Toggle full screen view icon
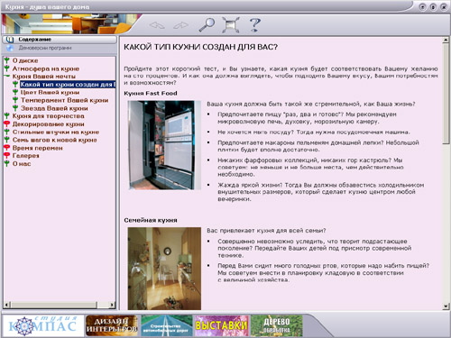Screen dimensions: 451x338 pos(231,24)
